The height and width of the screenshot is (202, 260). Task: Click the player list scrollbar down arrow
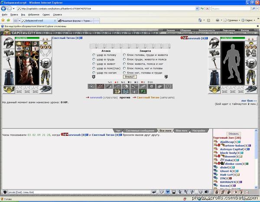click(x=256, y=187)
